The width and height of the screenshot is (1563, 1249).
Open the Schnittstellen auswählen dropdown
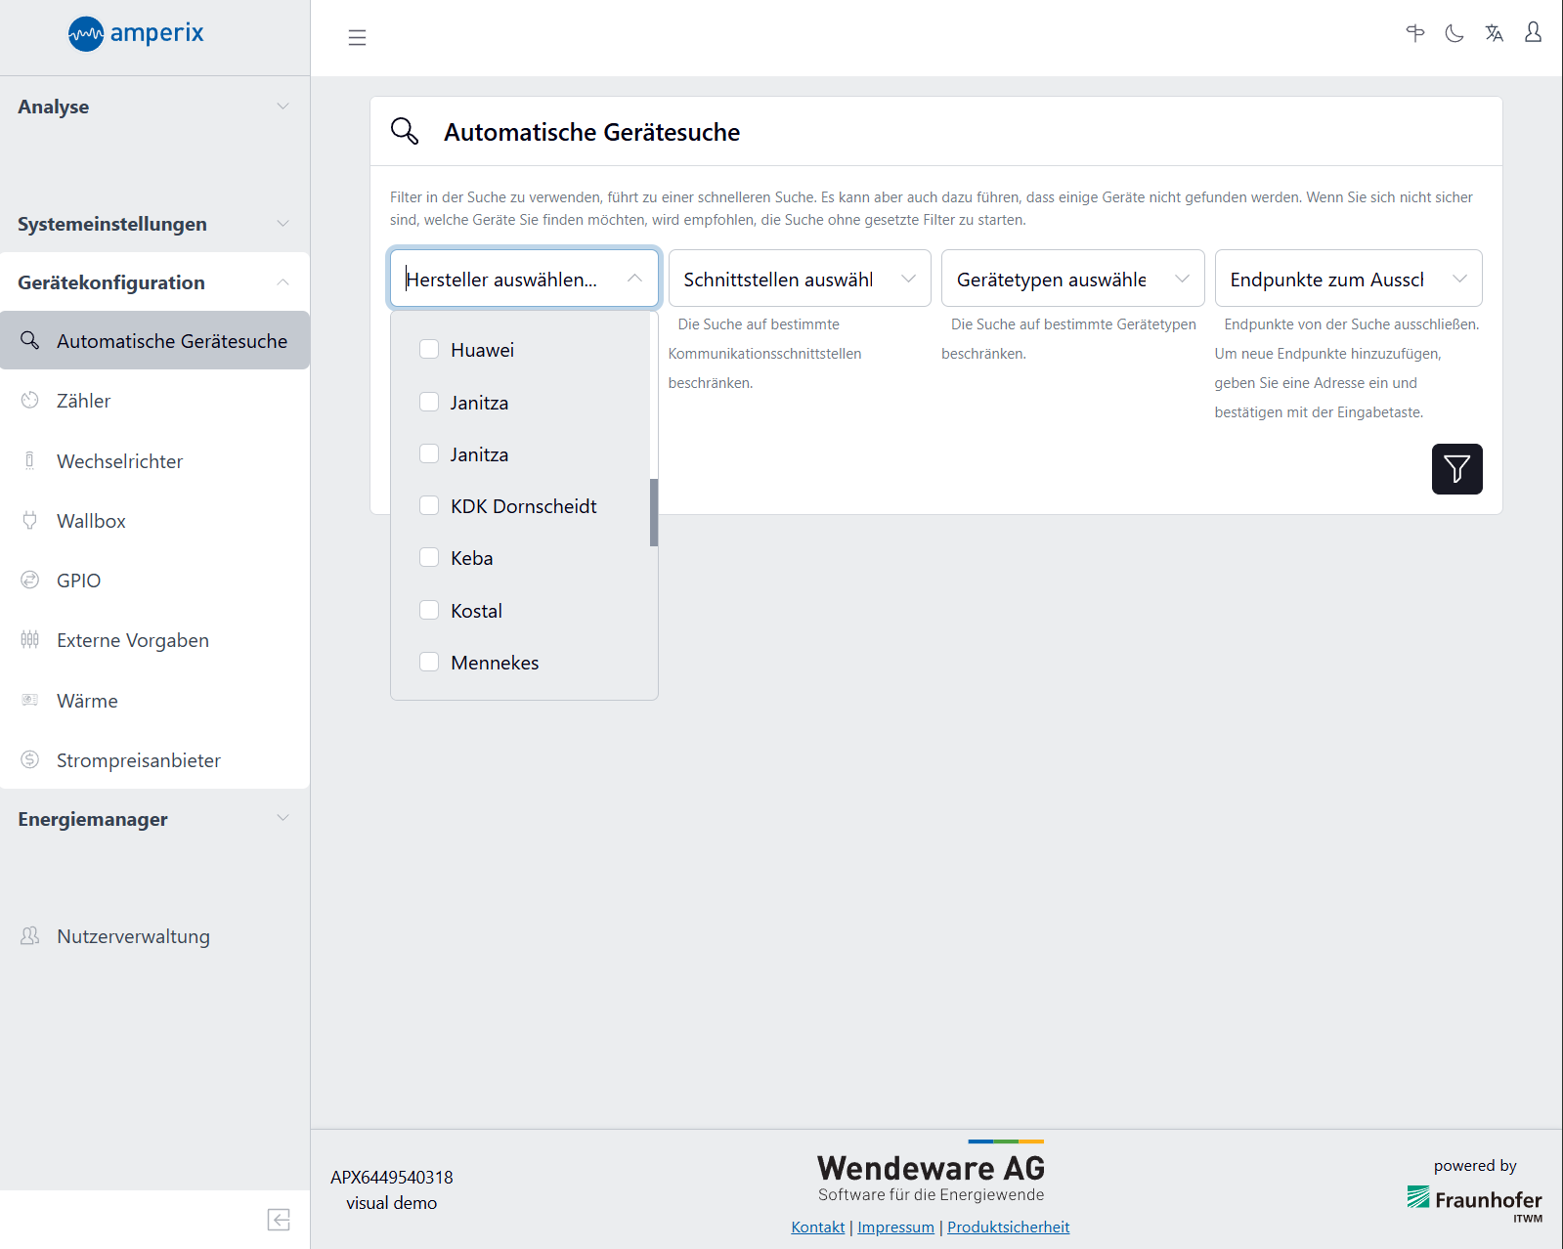(799, 280)
